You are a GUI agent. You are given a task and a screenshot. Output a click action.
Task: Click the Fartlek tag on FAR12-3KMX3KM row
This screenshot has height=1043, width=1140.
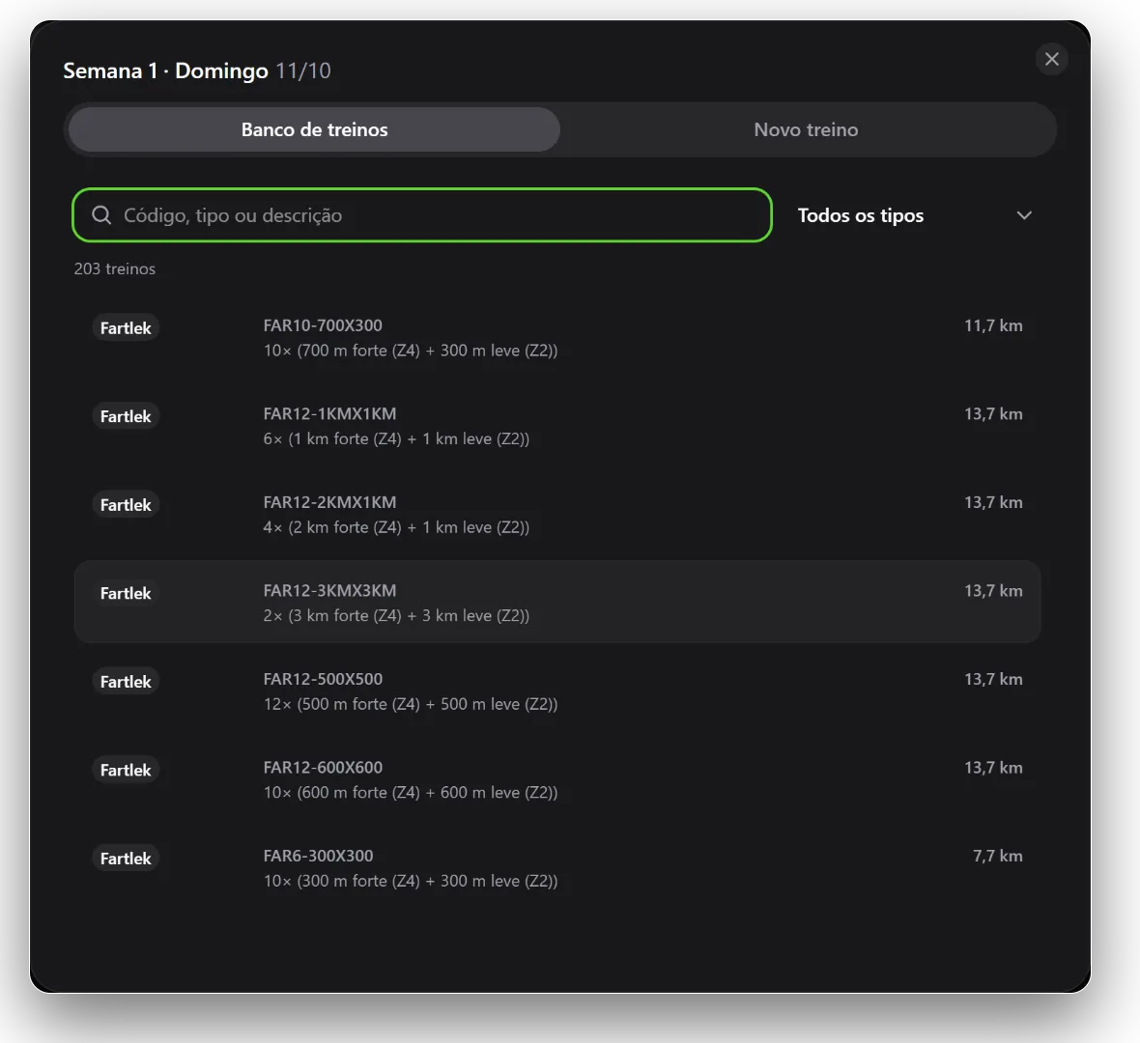[126, 593]
